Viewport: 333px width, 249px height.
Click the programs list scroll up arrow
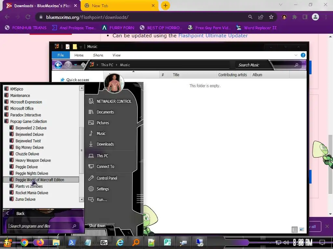pyautogui.click(x=82, y=88)
